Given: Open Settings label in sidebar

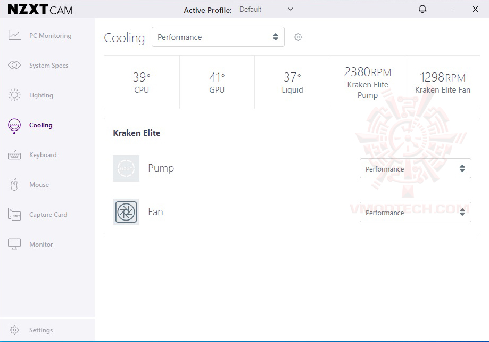Looking at the screenshot, I should click(41, 330).
